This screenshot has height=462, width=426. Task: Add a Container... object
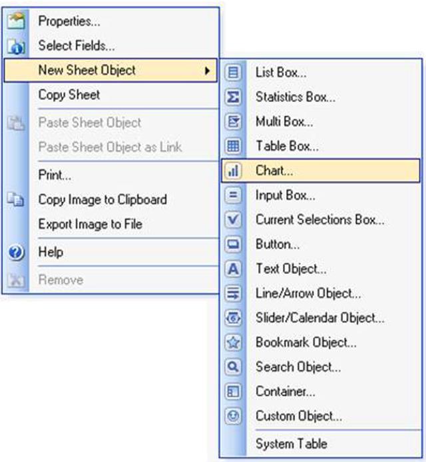[285, 392]
